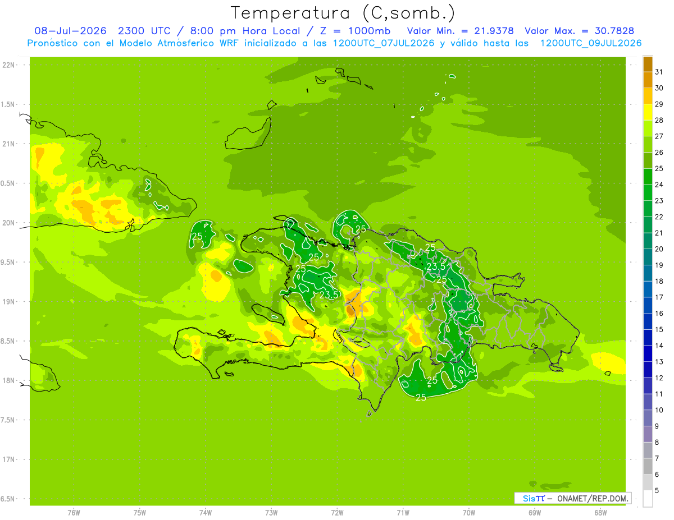Select the dark orange colorbar segment above 31

(x=648, y=65)
